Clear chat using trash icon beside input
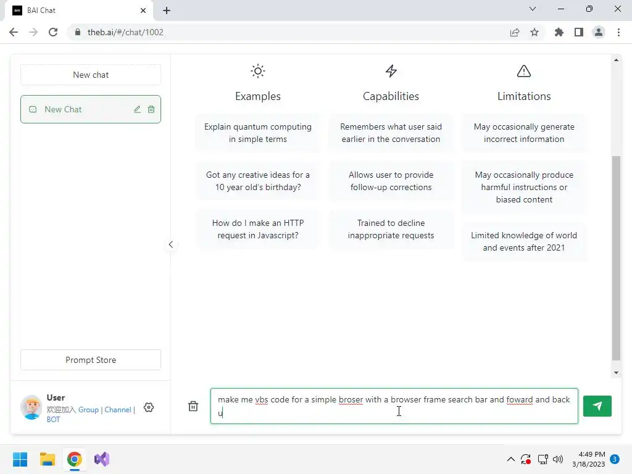The image size is (632, 474). click(x=193, y=406)
